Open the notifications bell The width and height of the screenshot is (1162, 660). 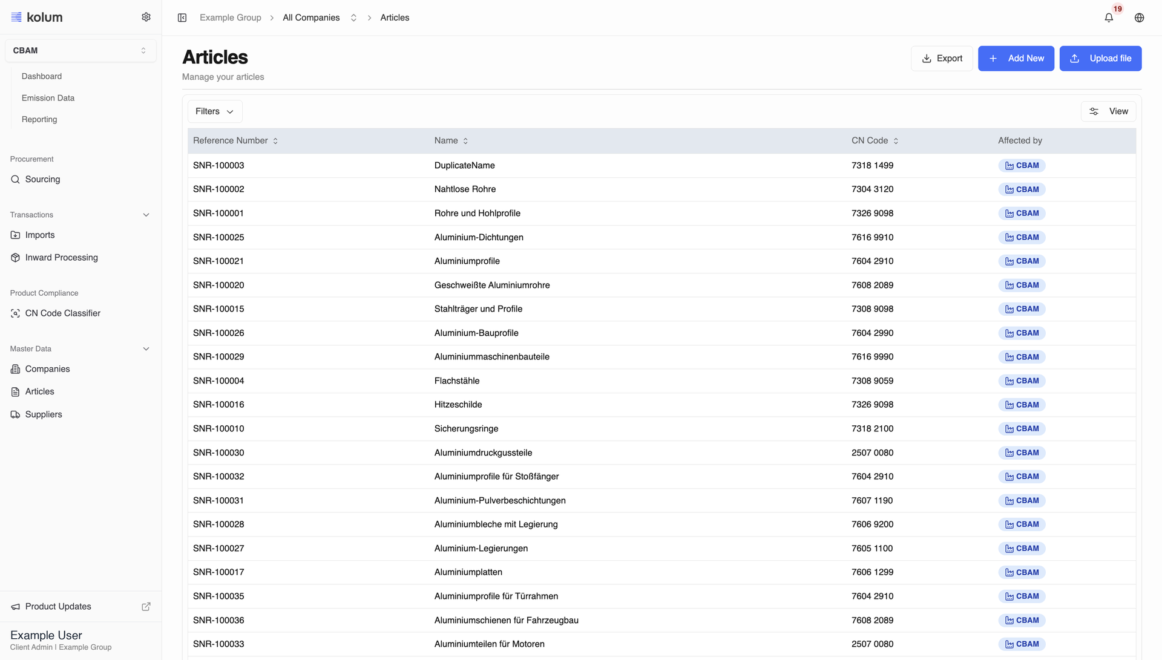tap(1109, 18)
